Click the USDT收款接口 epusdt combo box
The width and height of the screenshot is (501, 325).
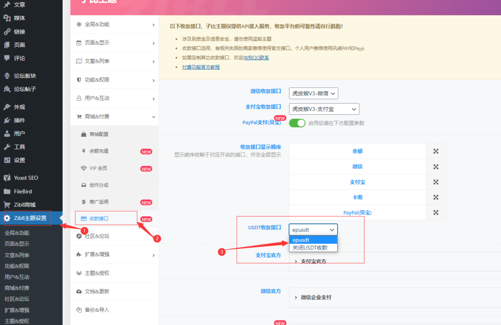tap(313, 230)
